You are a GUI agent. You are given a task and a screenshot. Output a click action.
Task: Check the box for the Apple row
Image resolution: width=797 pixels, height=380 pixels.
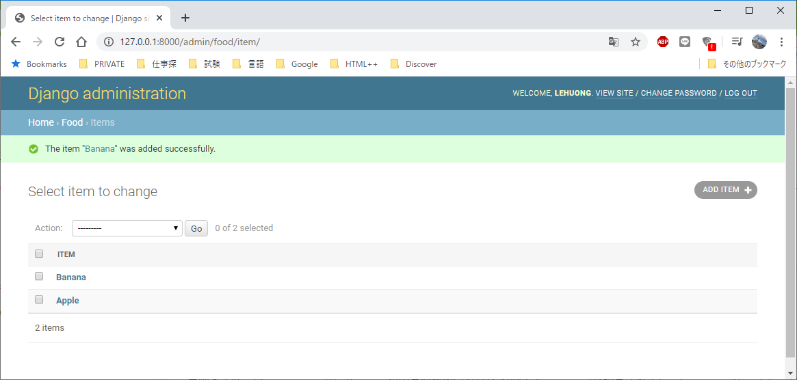click(39, 299)
